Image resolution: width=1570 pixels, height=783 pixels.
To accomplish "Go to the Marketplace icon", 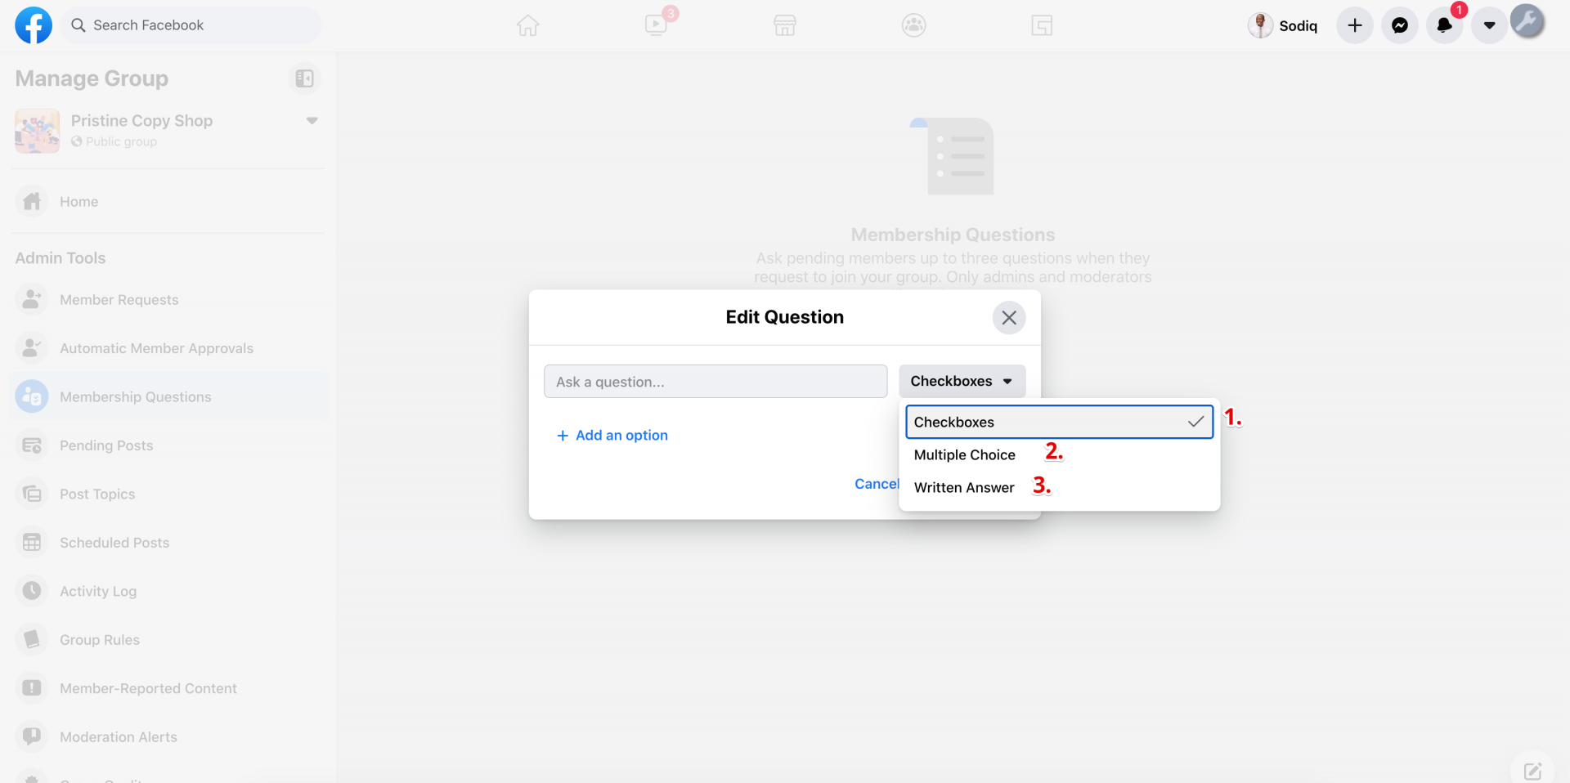I will pyautogui.click(x=784, y=25).
